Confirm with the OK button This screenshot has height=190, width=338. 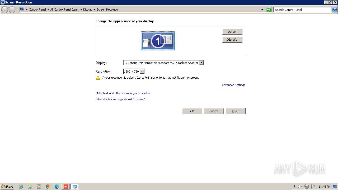192,111
